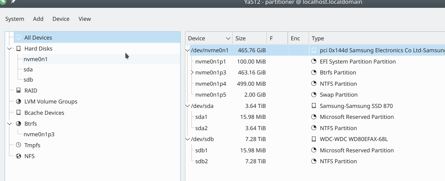Screen dimensions: 445x181
Task: Click the Hard Disks drive icon
Action: [18, 48]
